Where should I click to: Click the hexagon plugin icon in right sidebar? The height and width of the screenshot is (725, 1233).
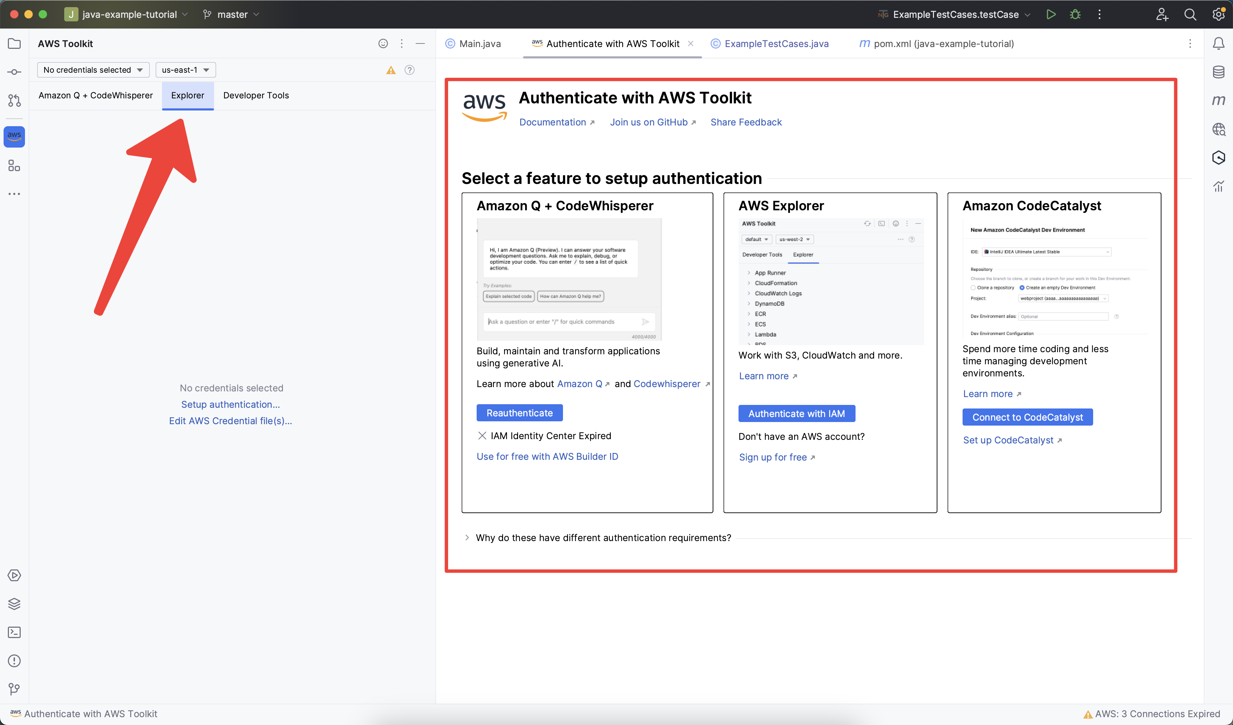(1218, 158)
